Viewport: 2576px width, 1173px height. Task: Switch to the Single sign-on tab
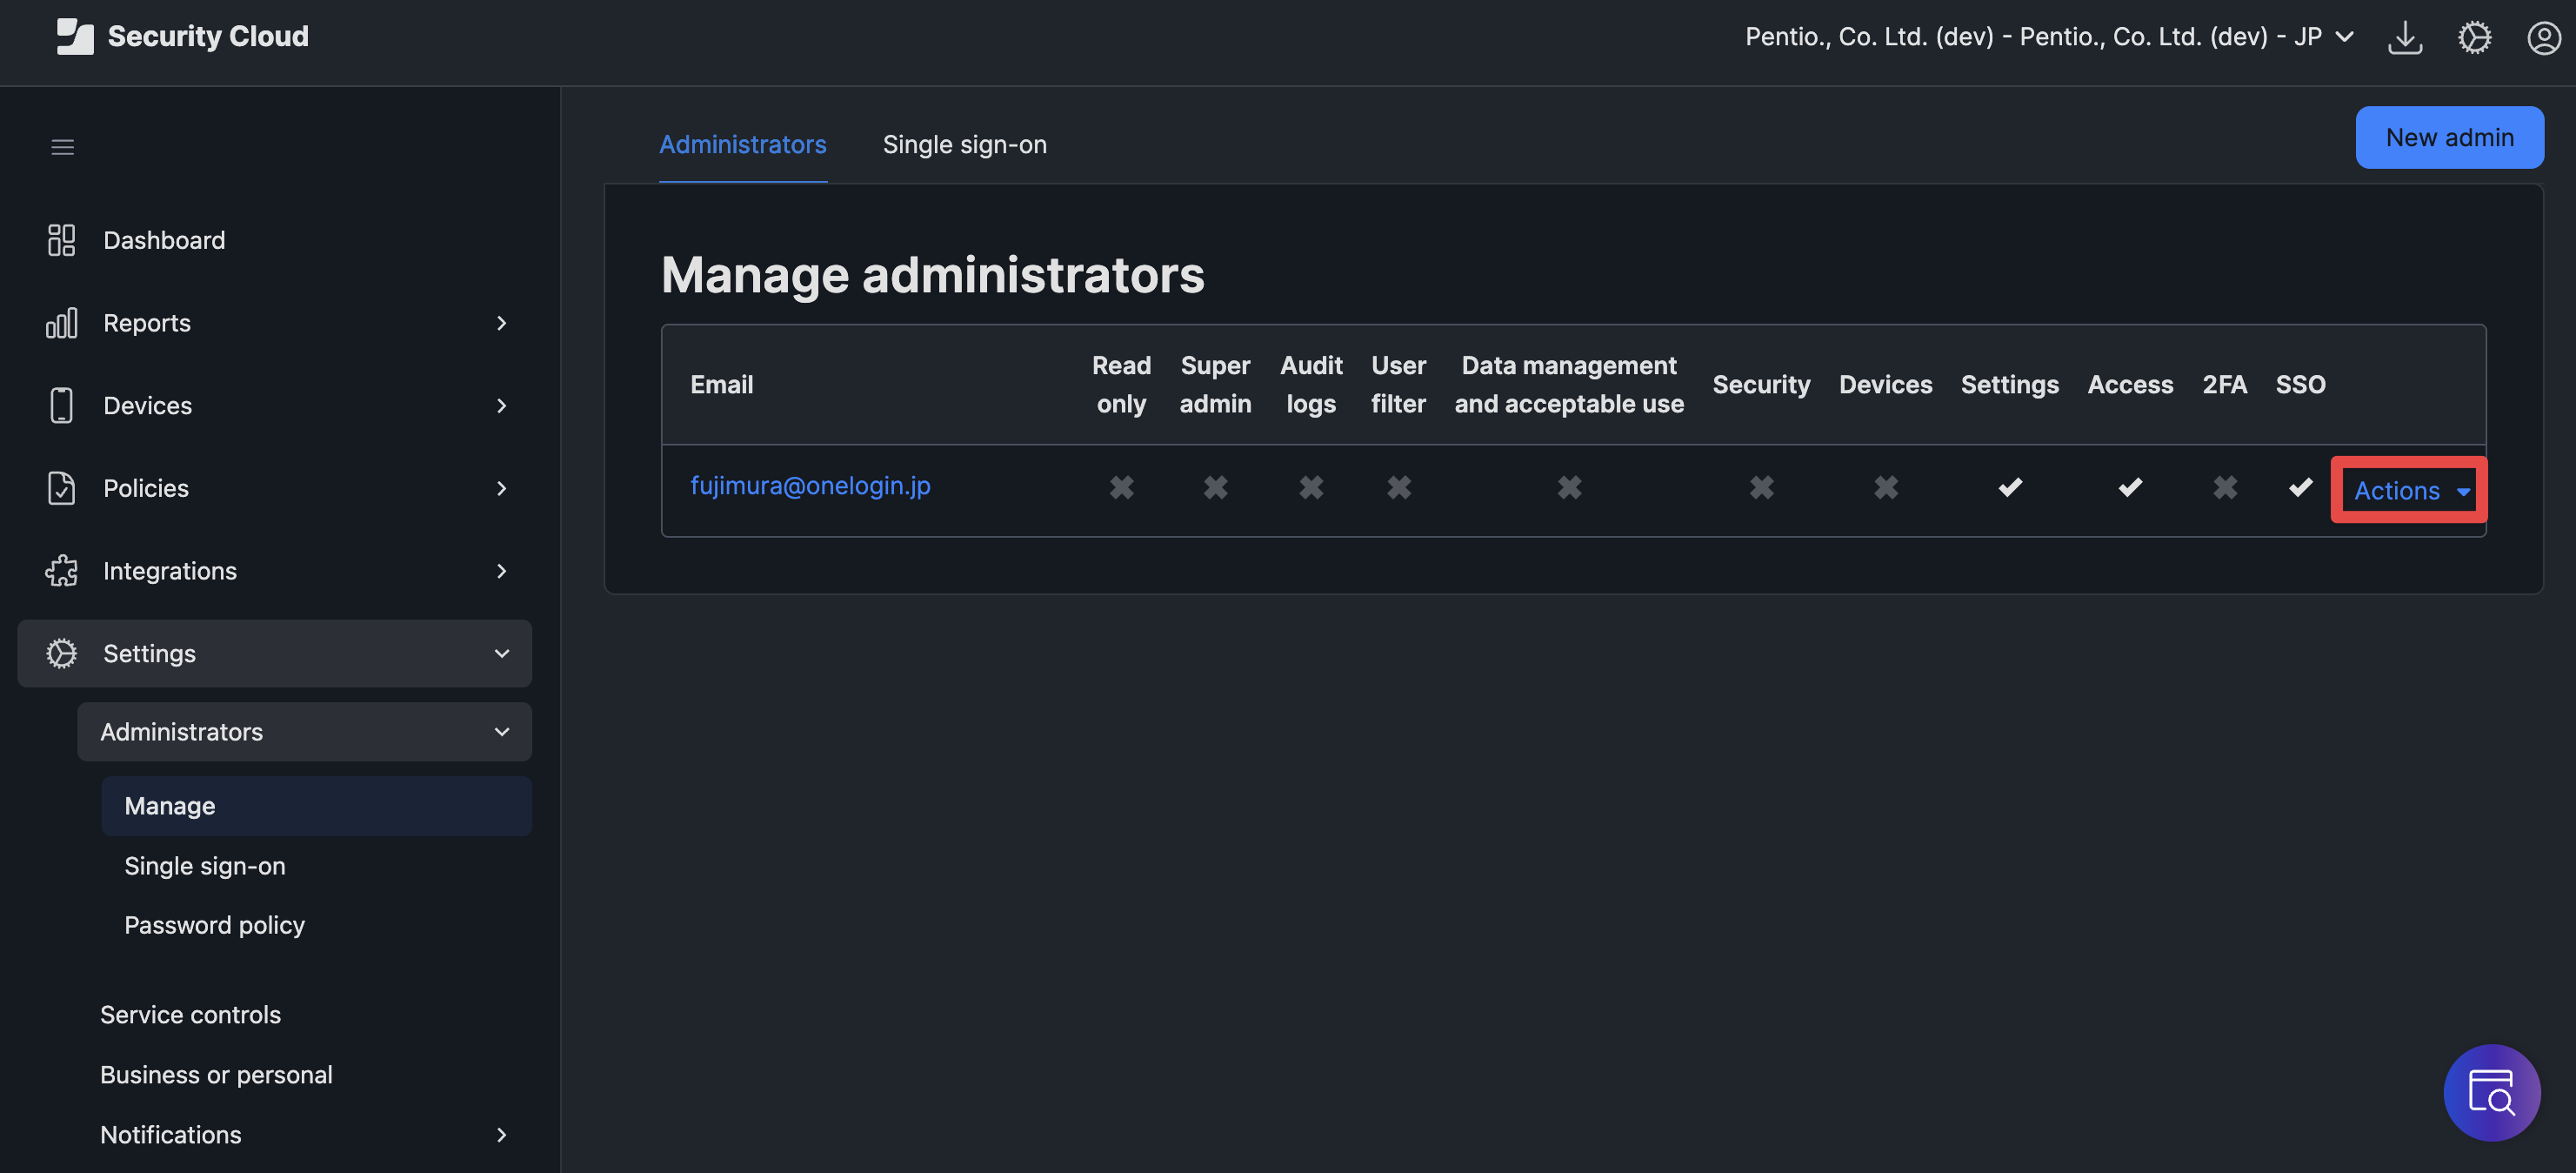(964, 144)
